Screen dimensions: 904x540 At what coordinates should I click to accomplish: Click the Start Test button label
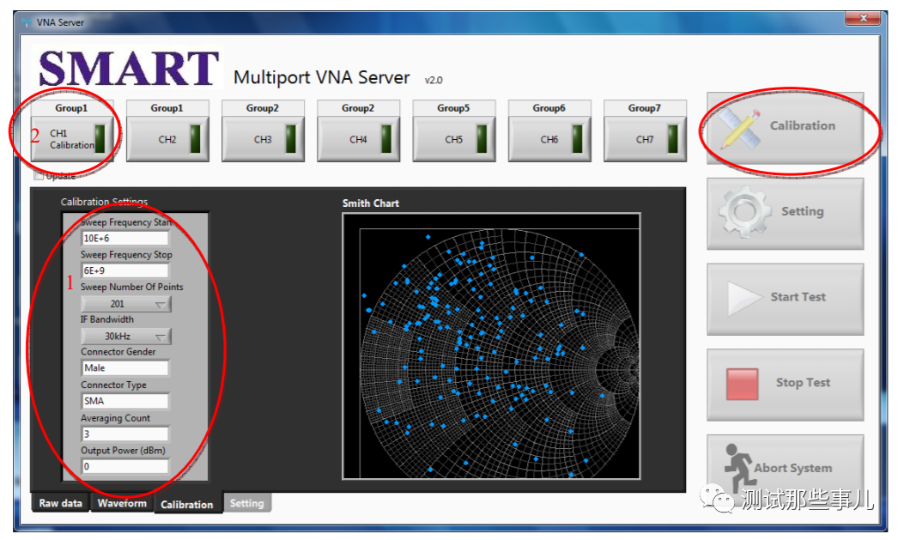798,297
